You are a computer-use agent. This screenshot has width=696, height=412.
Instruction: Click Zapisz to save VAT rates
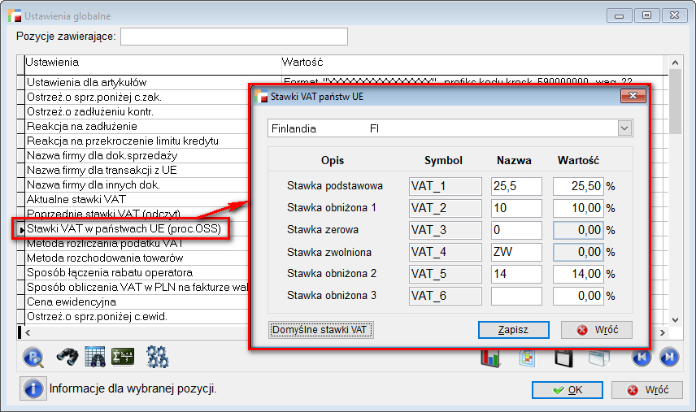(x=514, y=330)
